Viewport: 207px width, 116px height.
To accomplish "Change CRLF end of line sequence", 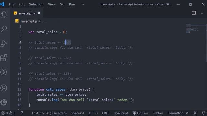I will (105, 113).
